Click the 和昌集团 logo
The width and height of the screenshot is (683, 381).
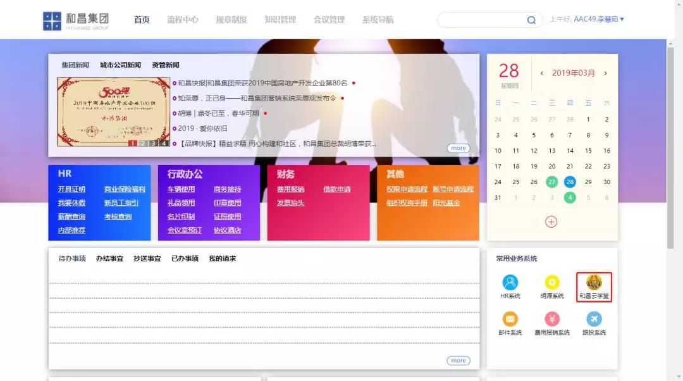pos(75,20)
